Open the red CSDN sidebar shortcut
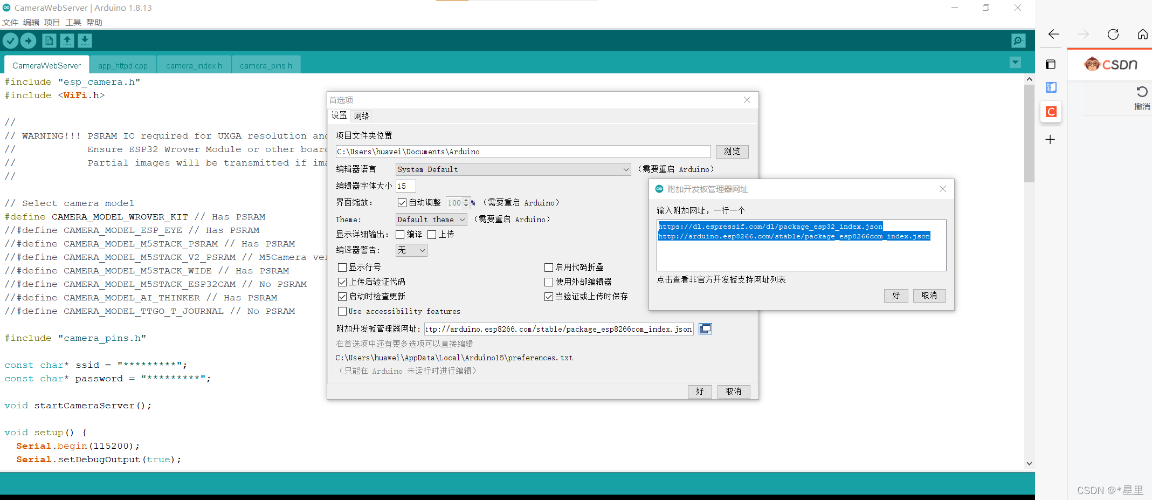1152x500 pixels. pyautogui.click(x=1051, y=112)
